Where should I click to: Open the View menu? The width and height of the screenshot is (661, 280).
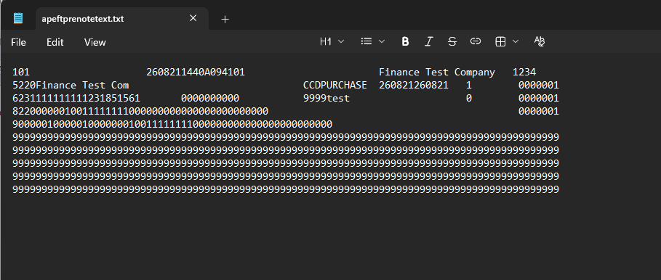tap(95, 42)
